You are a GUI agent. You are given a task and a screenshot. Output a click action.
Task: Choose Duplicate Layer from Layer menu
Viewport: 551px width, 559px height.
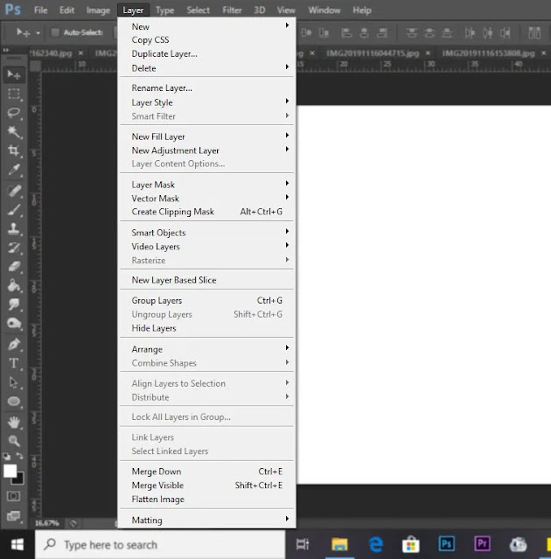[206, 54]
